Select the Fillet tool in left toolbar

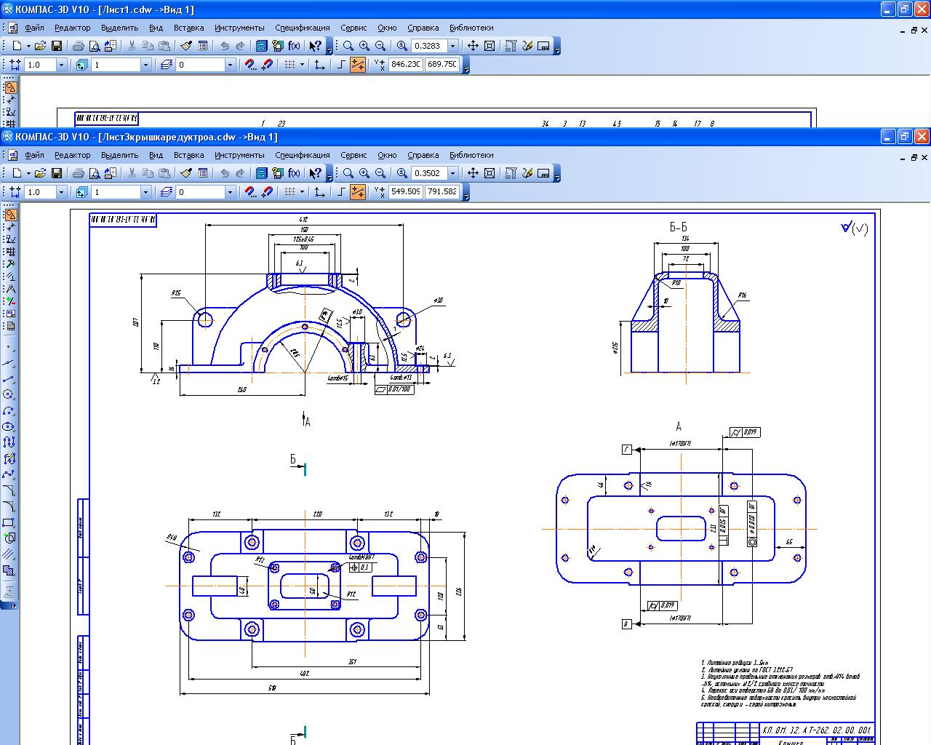pyautogui.click(x=9, y=506)
